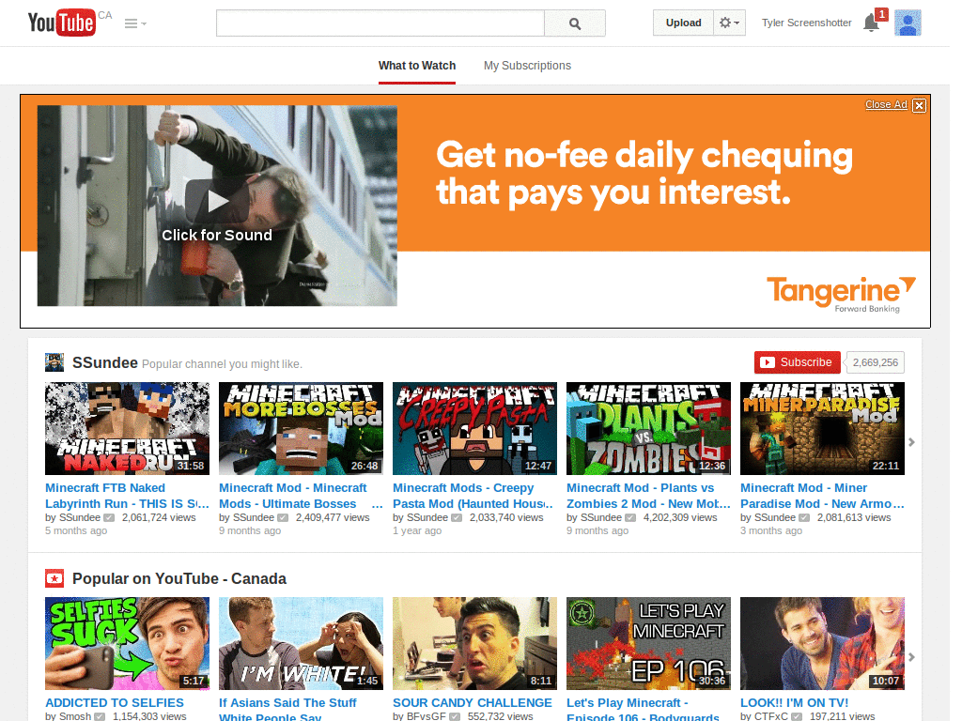Click the magnifier search button
This screenshot has width=962, height=721.
[x=575, y=23]
